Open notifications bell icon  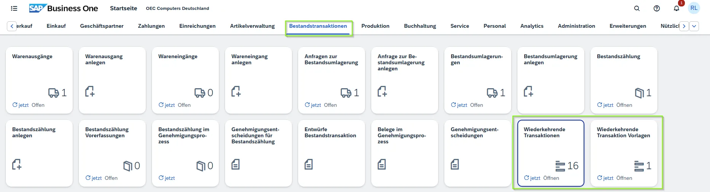pos(676,8)
